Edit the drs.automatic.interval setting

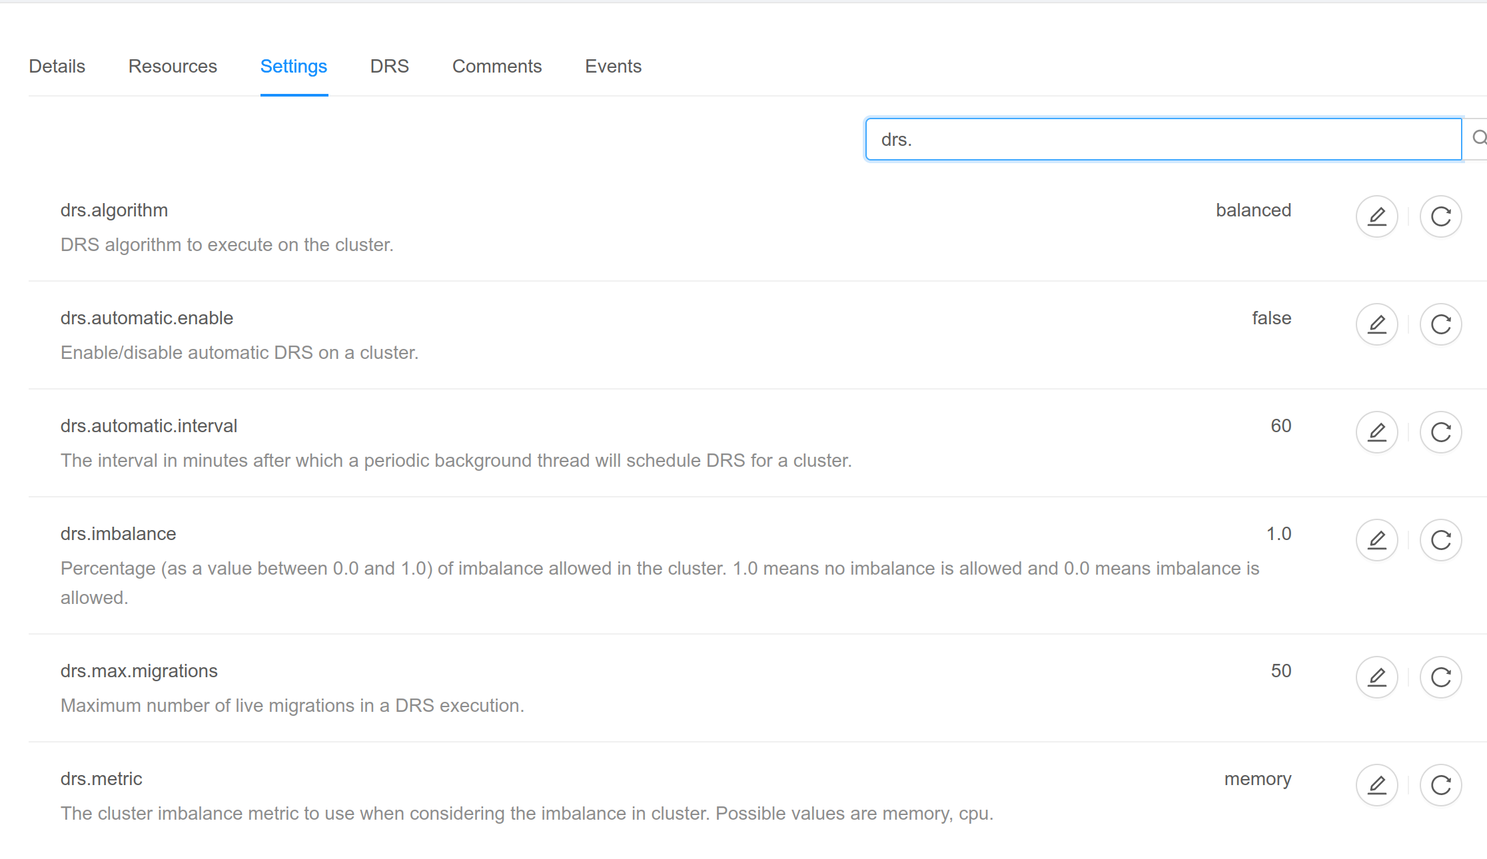coord(1376,432)
